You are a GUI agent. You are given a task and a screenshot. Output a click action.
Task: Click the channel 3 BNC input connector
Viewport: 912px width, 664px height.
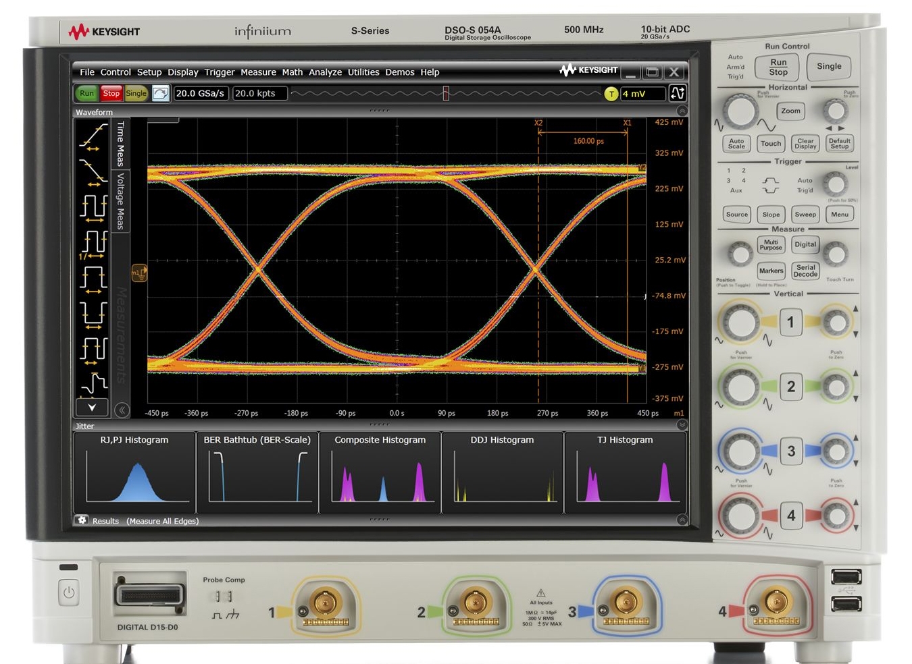coord(626,603)
